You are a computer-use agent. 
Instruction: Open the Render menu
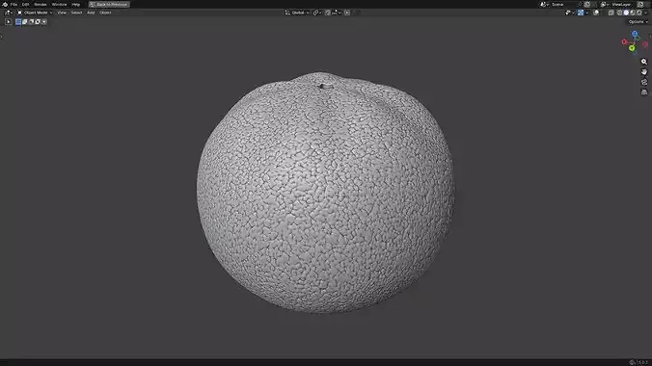pyautogui.click(x=41, y=4)
